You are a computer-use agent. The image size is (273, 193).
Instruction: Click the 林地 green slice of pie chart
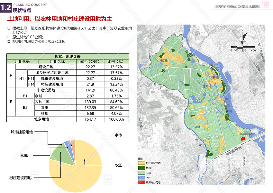pos(58,152)
